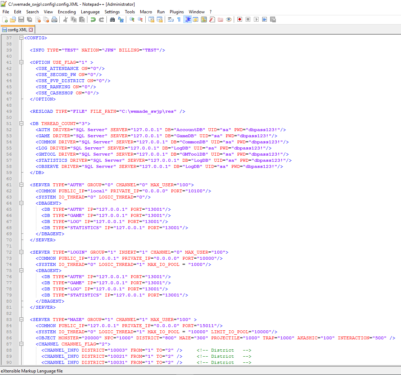Viewport: 401px width, 375px height.
Task: Collapse the SERVER LOGIN fold at line 72
Action: pyautogui.click(x=22, y=252)
